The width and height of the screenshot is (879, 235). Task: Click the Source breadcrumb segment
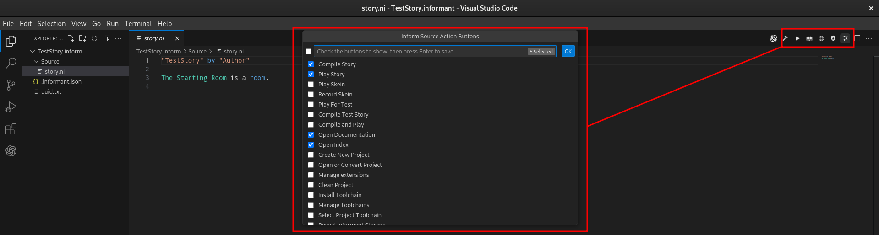[197, 52]
